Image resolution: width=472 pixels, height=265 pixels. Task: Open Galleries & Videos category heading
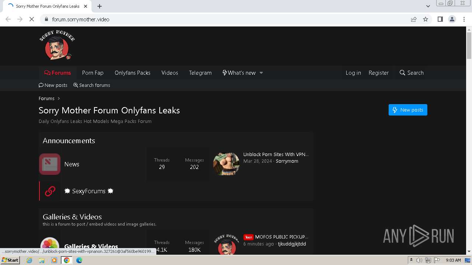[72, 217]
